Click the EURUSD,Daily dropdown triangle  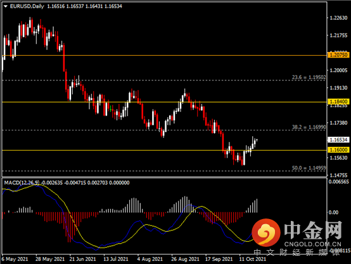click(6, 6)
